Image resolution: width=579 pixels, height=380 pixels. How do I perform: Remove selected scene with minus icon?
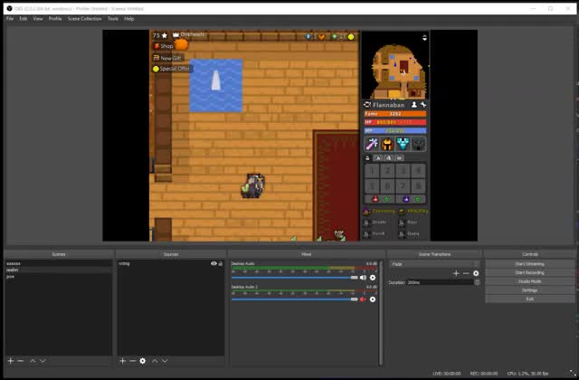click(x=21, y=361)
